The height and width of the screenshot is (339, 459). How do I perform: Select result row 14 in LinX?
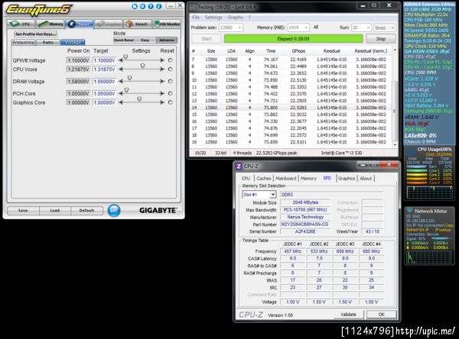pyautogui.click(x=291, y=108)
